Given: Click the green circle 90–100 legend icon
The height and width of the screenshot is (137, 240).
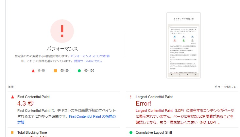Looking at the screenshot, I should pyautogui.click(x=79, y=70).
